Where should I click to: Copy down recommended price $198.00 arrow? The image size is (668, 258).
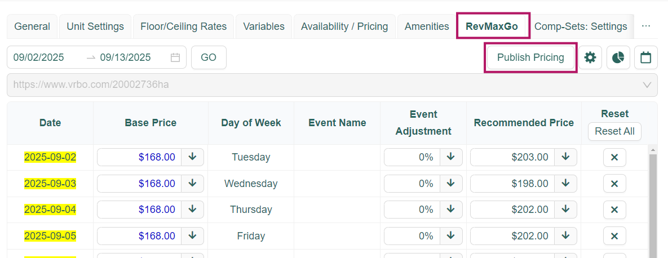[565, 184]
